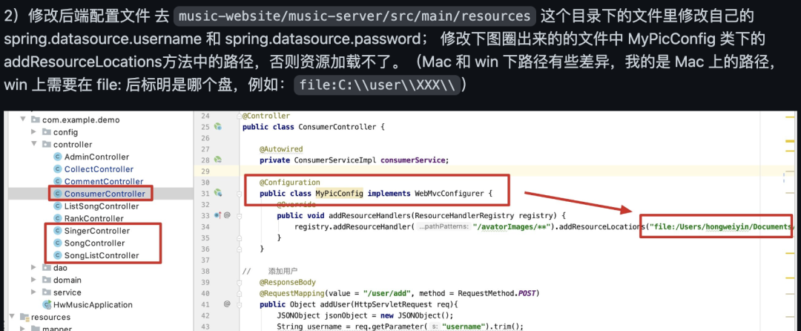The image size is (801, 331).
Task: Click the class icon beside ListSongController
Action: pos(58,206)
